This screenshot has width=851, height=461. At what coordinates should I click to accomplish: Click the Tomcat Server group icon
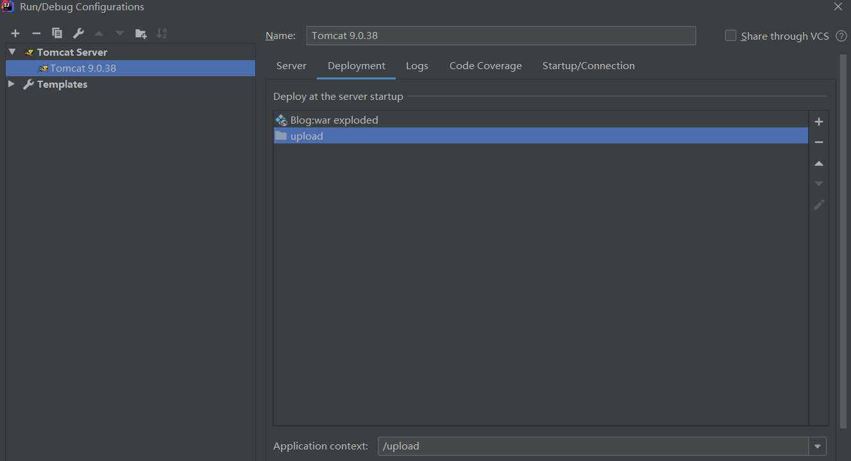[28, 53]
